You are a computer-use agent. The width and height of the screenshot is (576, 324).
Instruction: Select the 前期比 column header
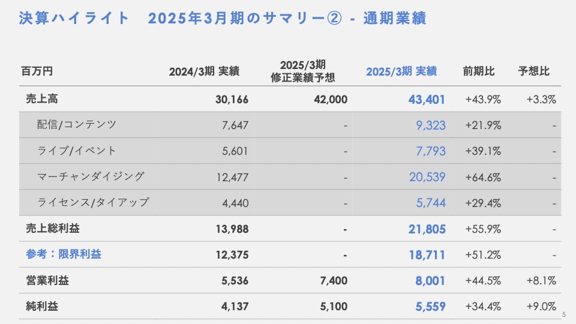pyautogui.click(x=479, y=71)
